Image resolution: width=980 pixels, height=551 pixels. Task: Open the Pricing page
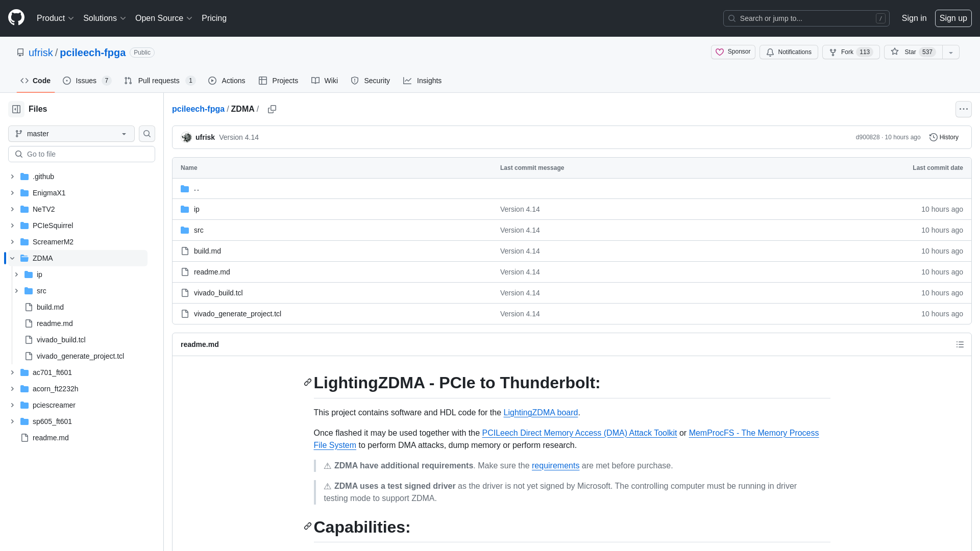[x=214, y=18]
